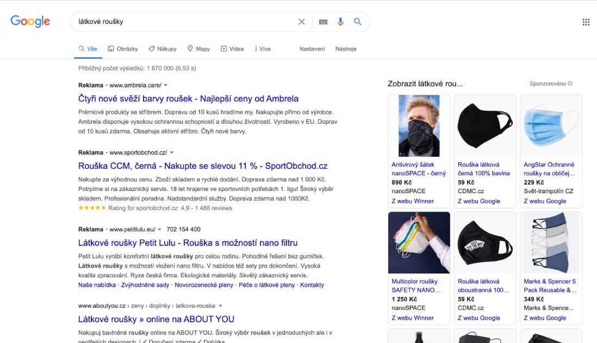Click AngStar Ochranné roušky na obličej title
Viewport: 597px width, 343px height.
tap(549, 169)
